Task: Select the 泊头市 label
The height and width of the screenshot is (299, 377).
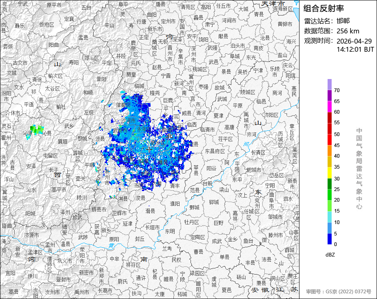Action: coord(237,46)
